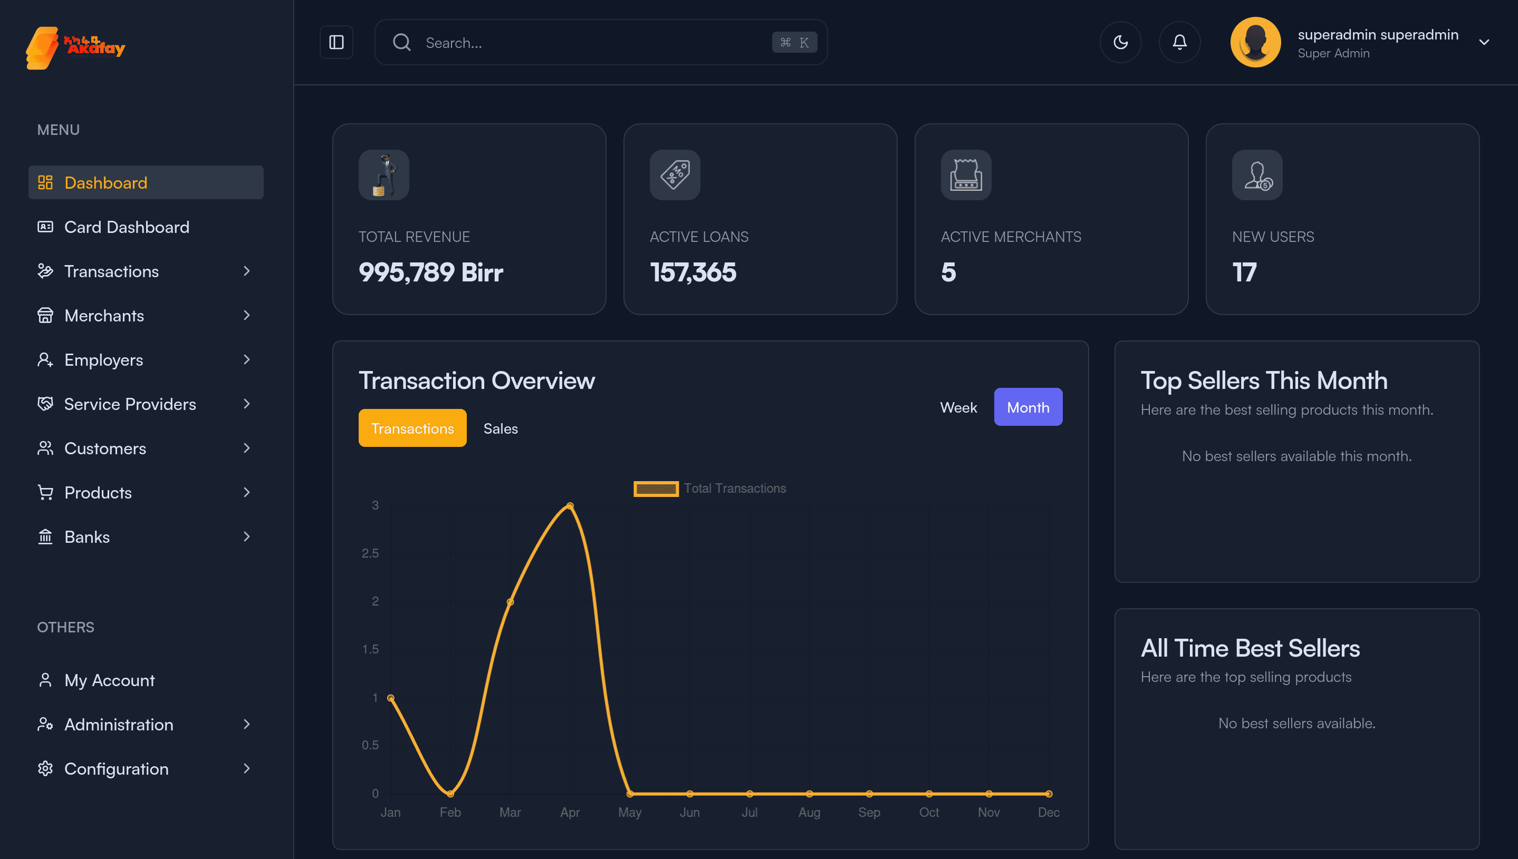Expand the Transactions sidebar menu
The height and width of the screenshot is (859, 1518).
pos(146,271)
